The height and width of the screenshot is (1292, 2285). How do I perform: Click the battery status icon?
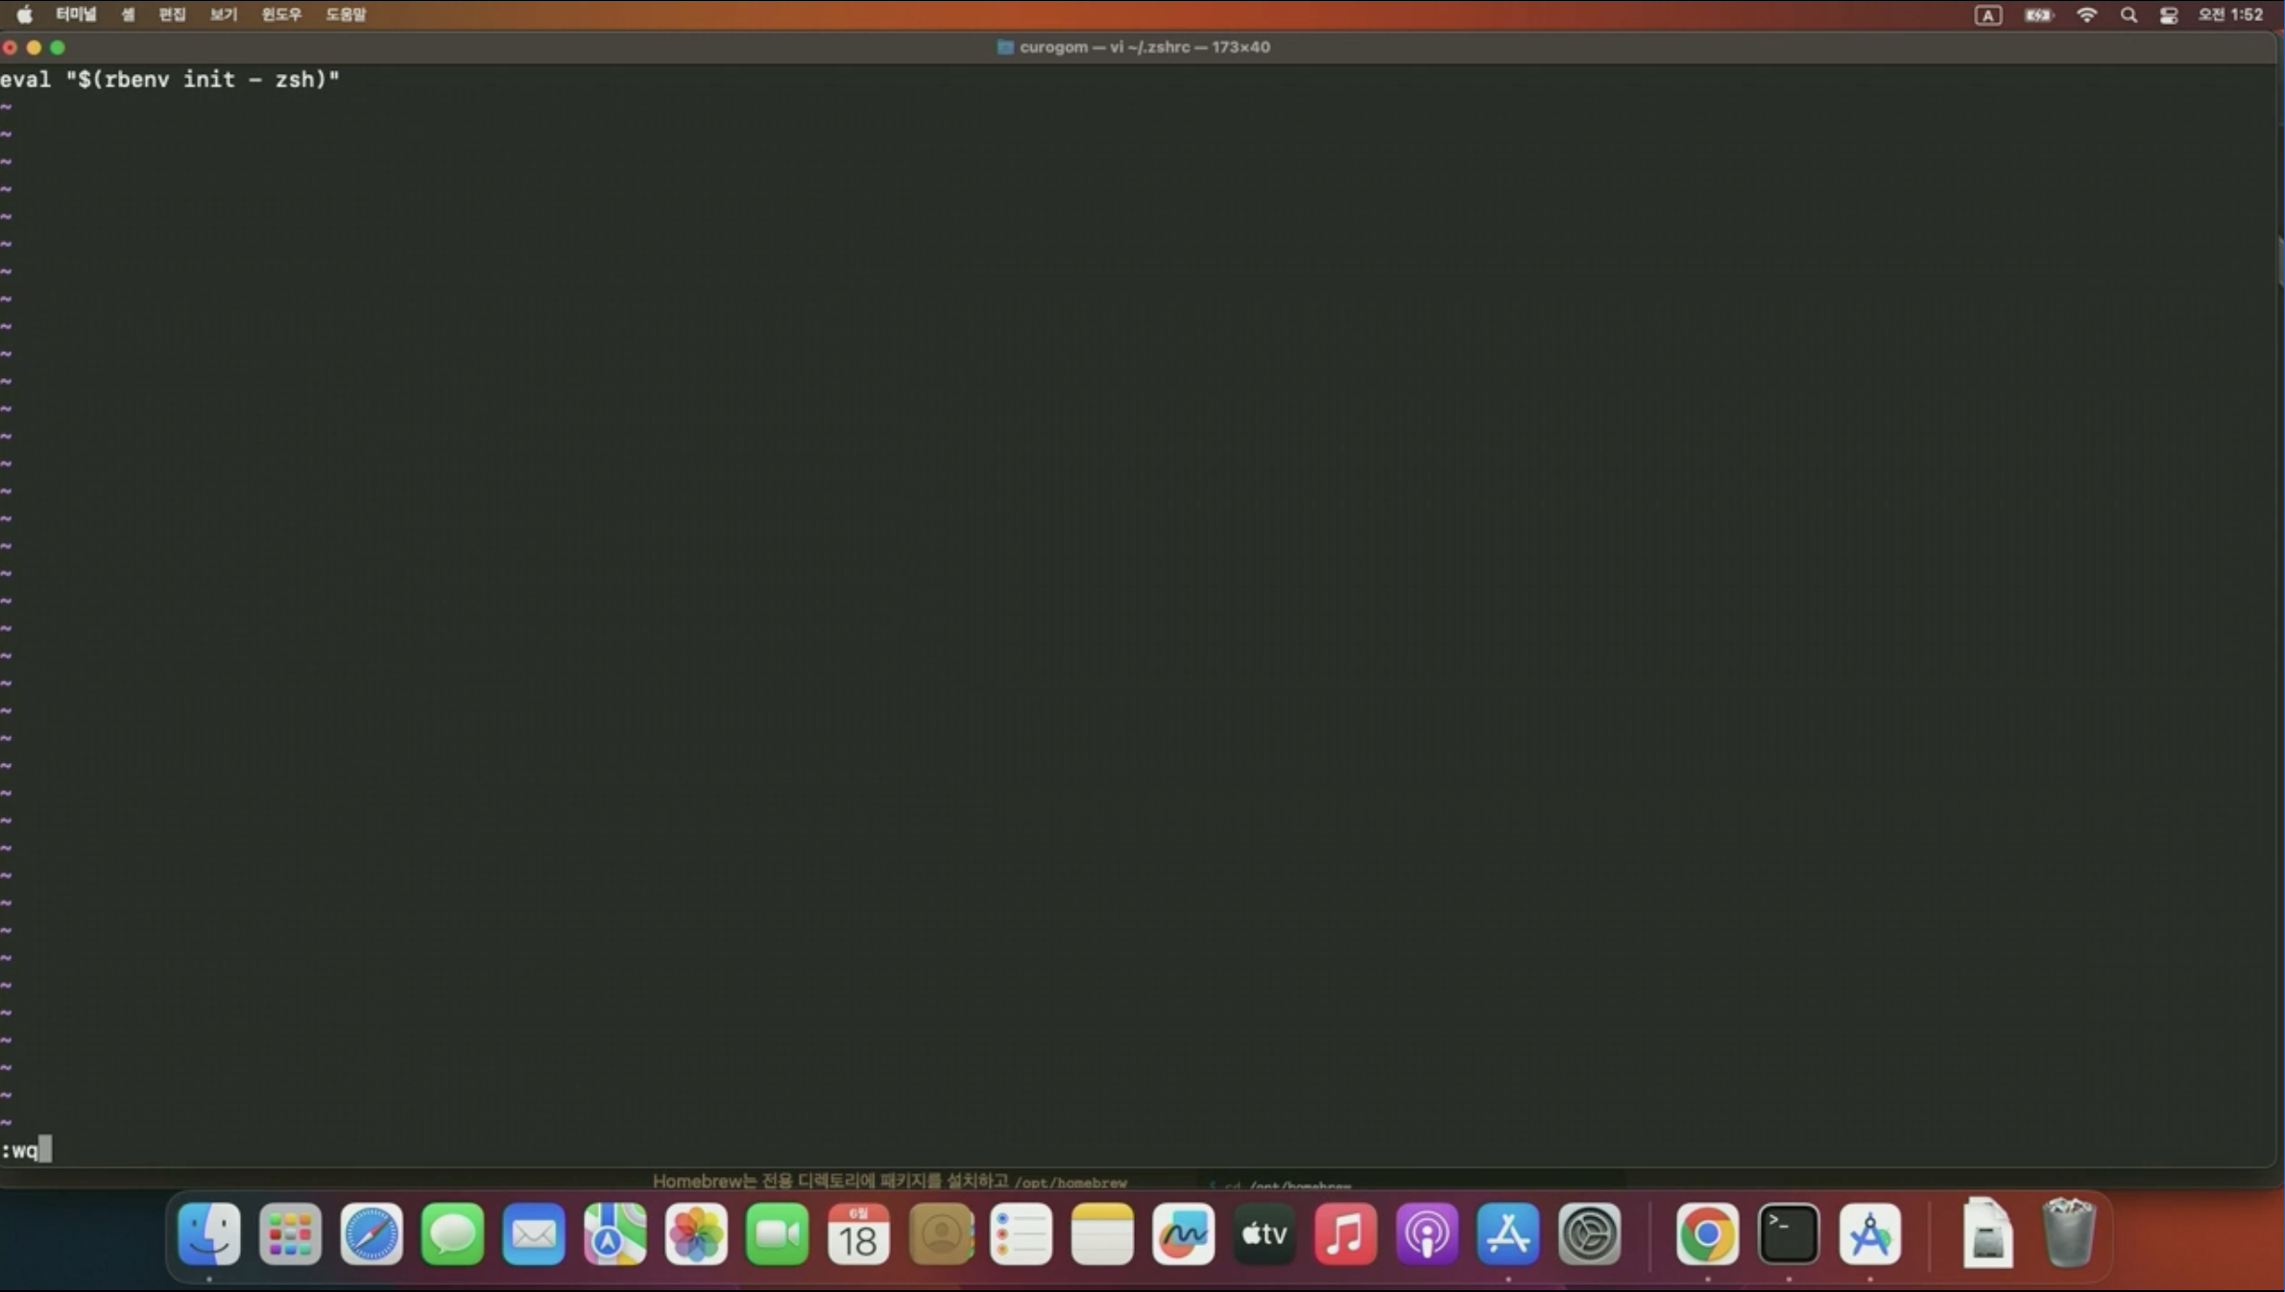[x=2038, y=14]
